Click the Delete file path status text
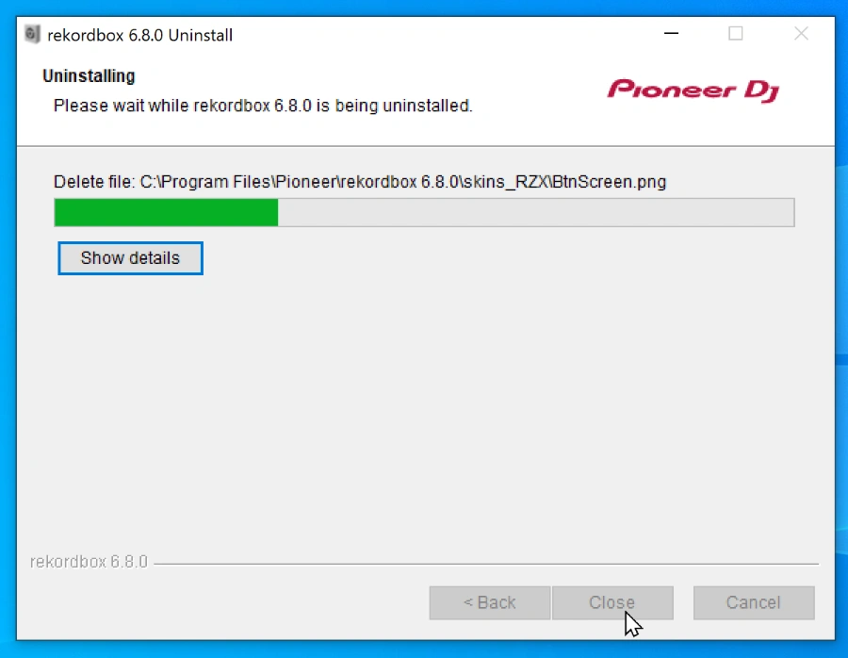Screen dimensions: 848x658 point(360,182)
